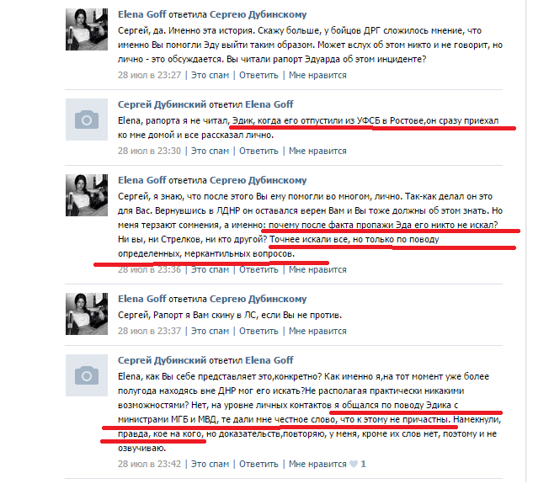Mark the 23:27 comment as spam
Image resolution: width=533 pixels, height=489 pixels.
tap(210, 75)
